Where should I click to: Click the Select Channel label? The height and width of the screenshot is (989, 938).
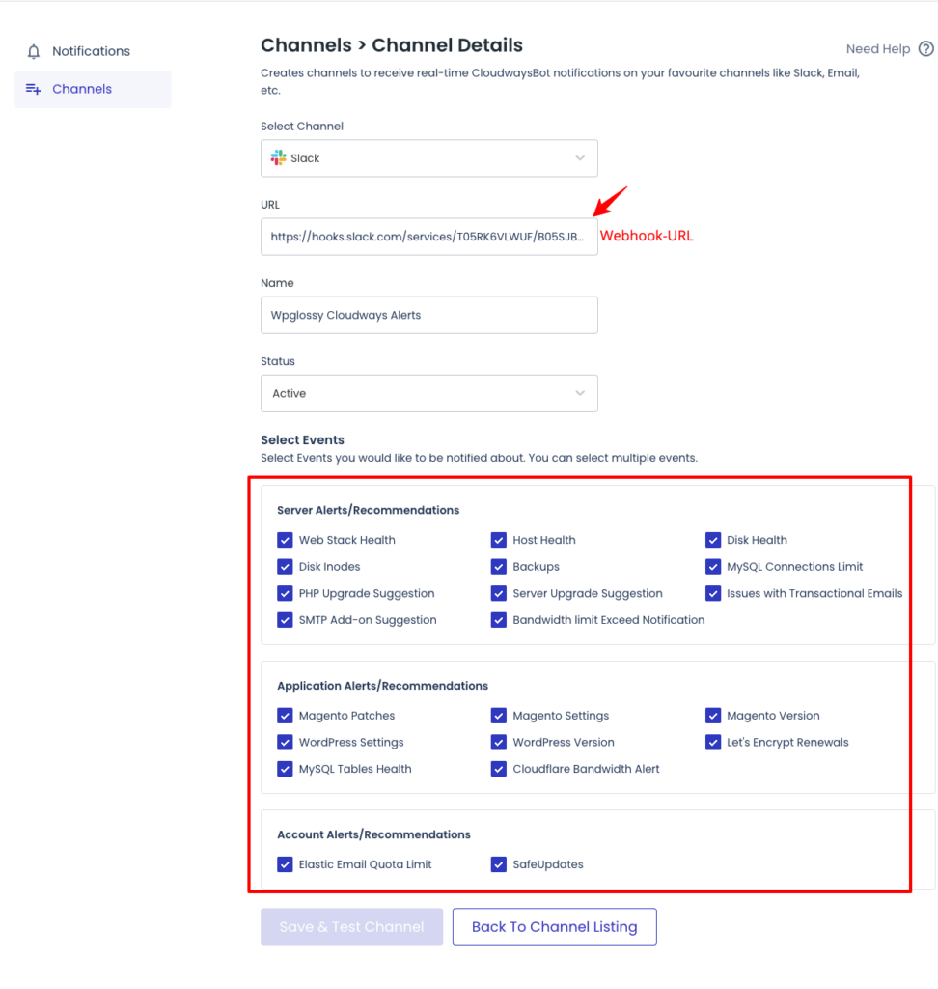coord(302,127)
